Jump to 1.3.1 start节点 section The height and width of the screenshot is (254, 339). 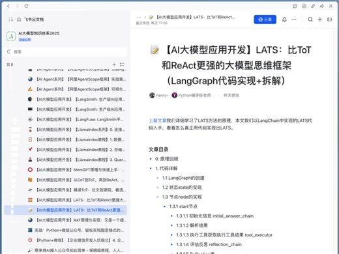point(183,206)
